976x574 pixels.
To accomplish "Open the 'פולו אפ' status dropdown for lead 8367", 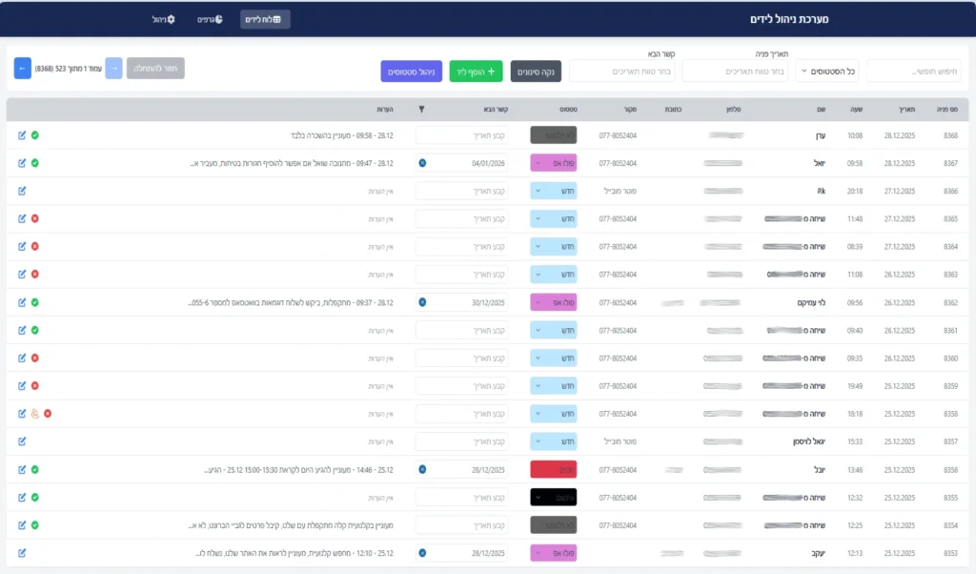I will point(553,163).
